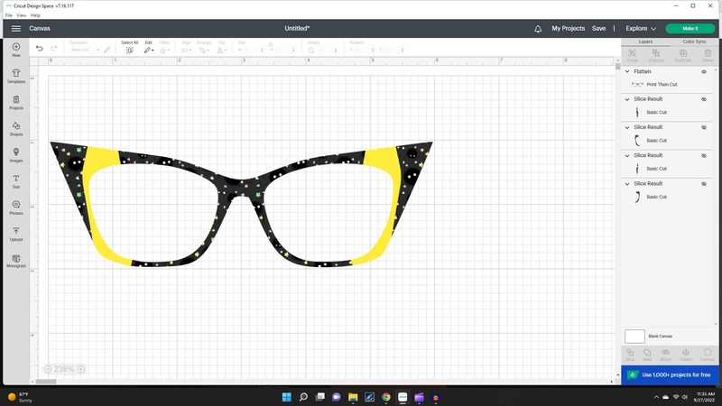Screen dimensions: 722x406
Task: Click the Make It button
Action: (x=690, y=29)
